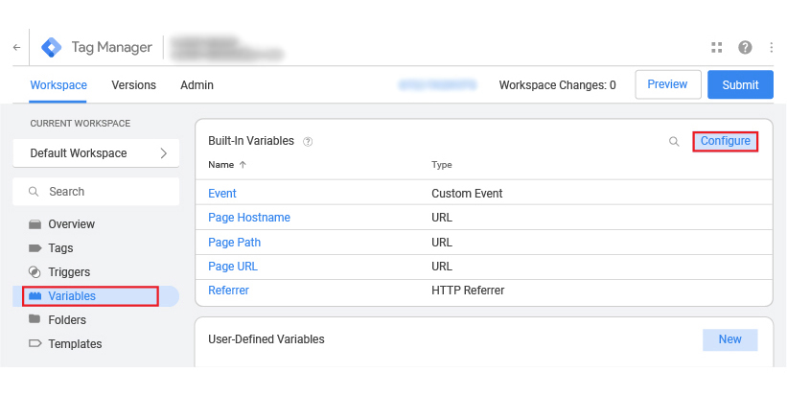Open the Referrer variable link

pyautogui.click(x=228, y=291)
